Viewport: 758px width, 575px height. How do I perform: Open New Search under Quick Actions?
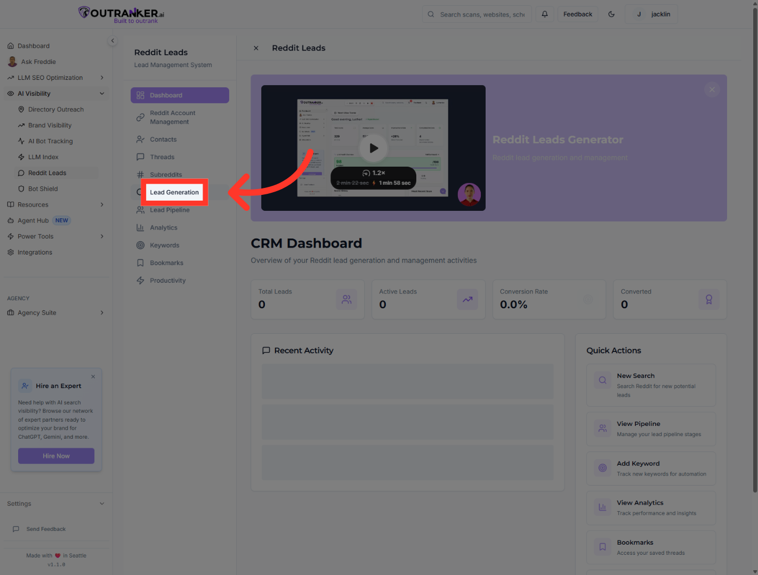pos(651,385)
